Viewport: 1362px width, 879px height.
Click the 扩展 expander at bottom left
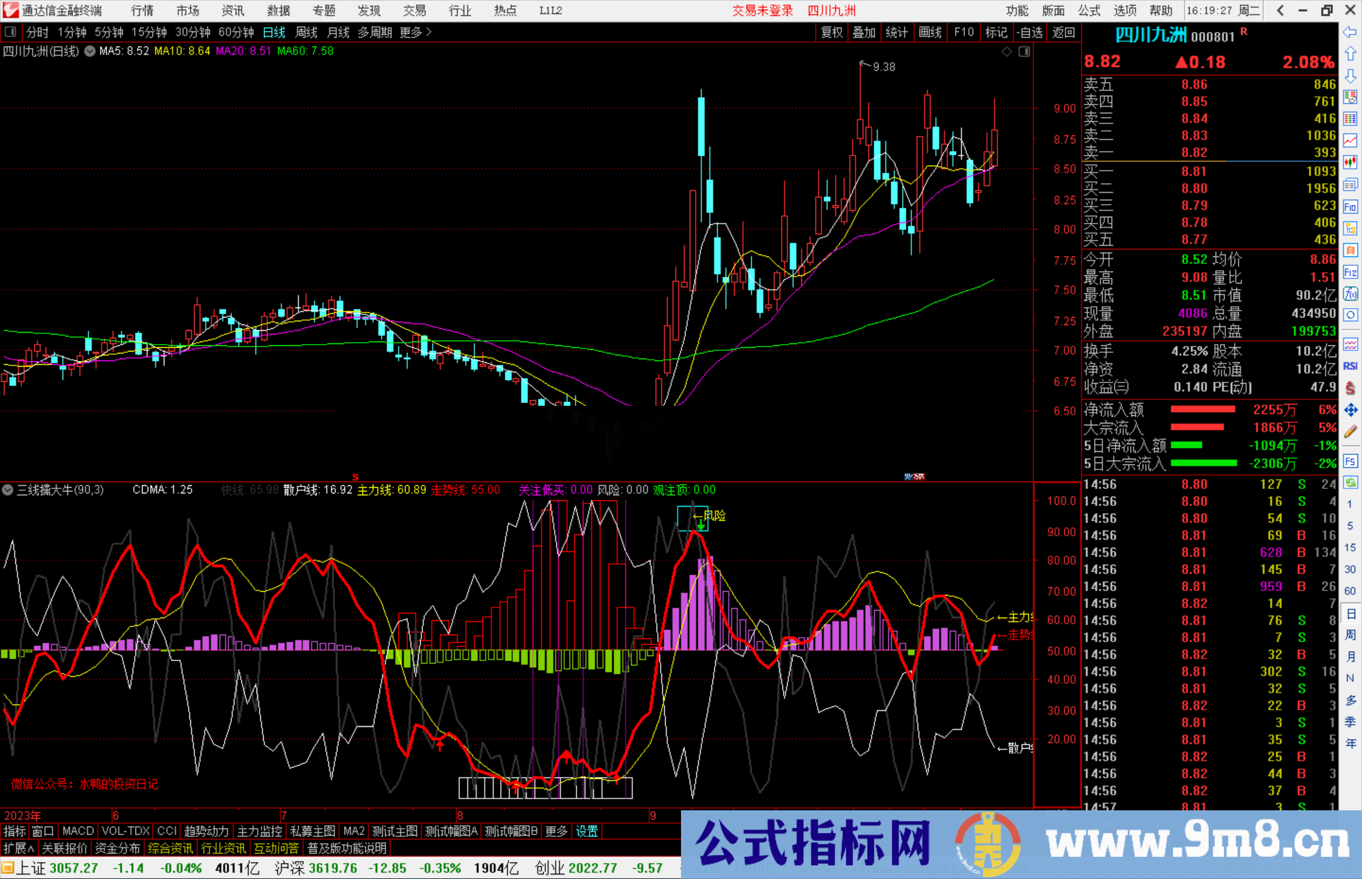point(18,848)
